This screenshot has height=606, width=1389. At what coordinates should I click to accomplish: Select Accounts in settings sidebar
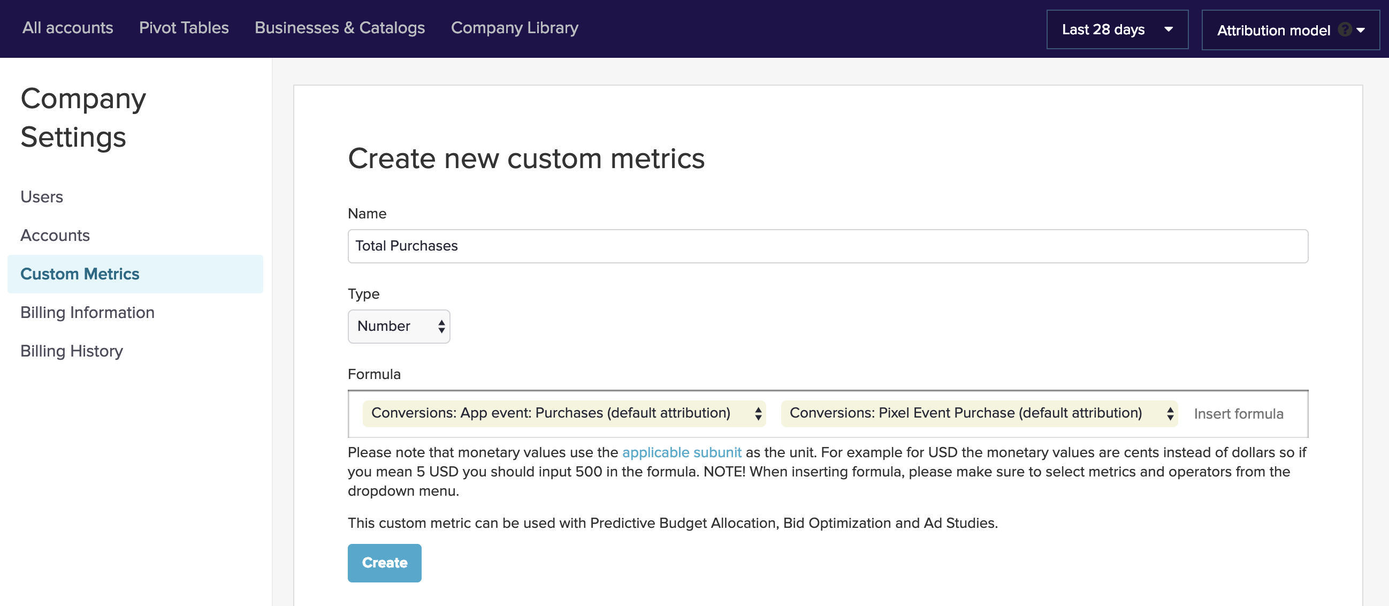pyautogui.click(x=55, y=235)
